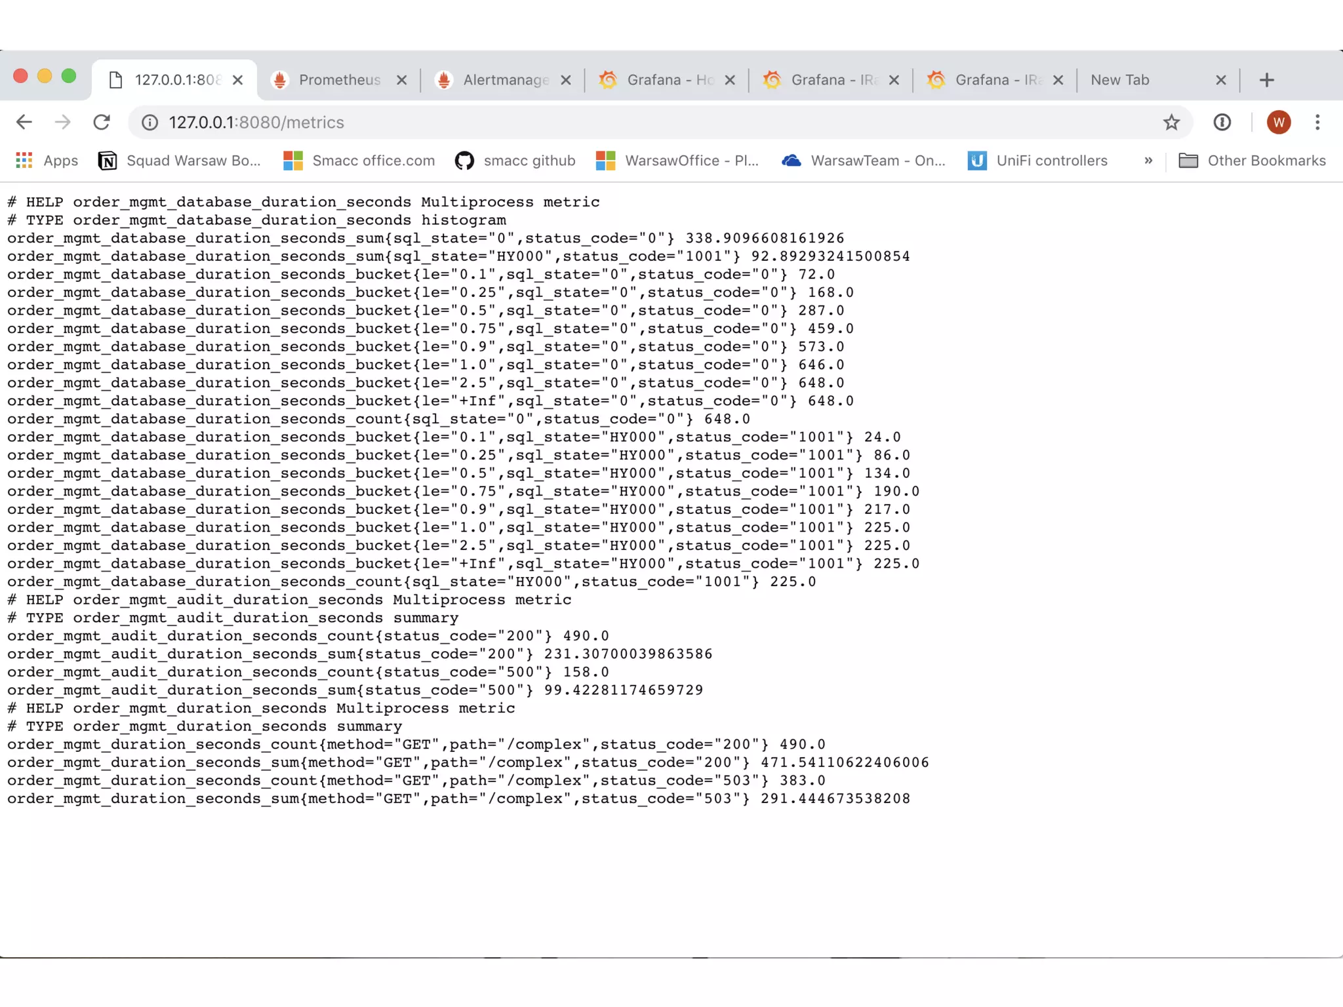1343x1007 pixels.
Task: Open the Apps grid shortcut
Action: (47, 161)
